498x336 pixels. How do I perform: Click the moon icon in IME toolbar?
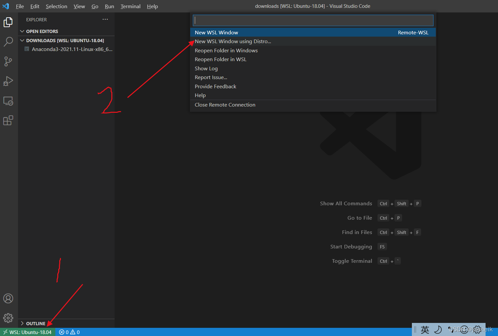click(x=438, y=329)
